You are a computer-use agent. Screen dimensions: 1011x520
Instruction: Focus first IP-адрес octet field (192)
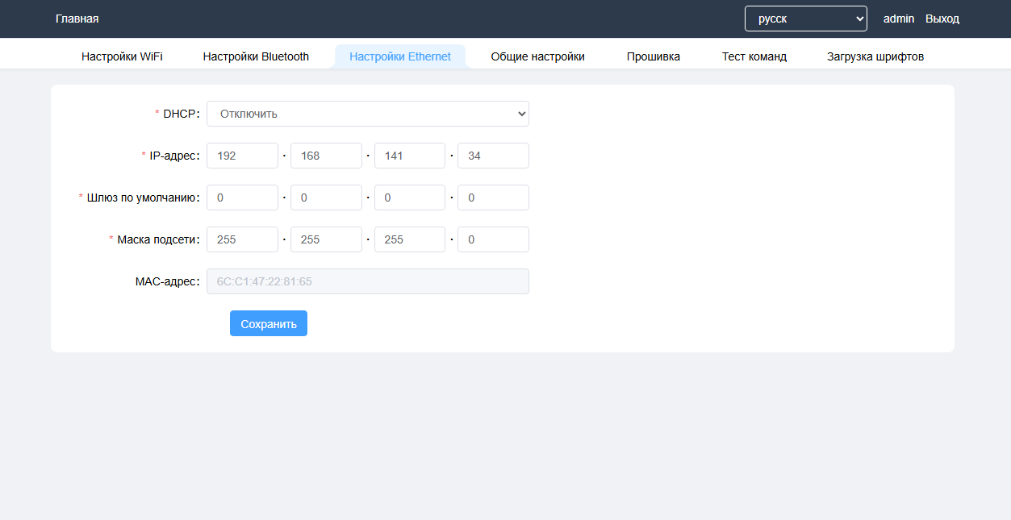click(x=242, y=156)
